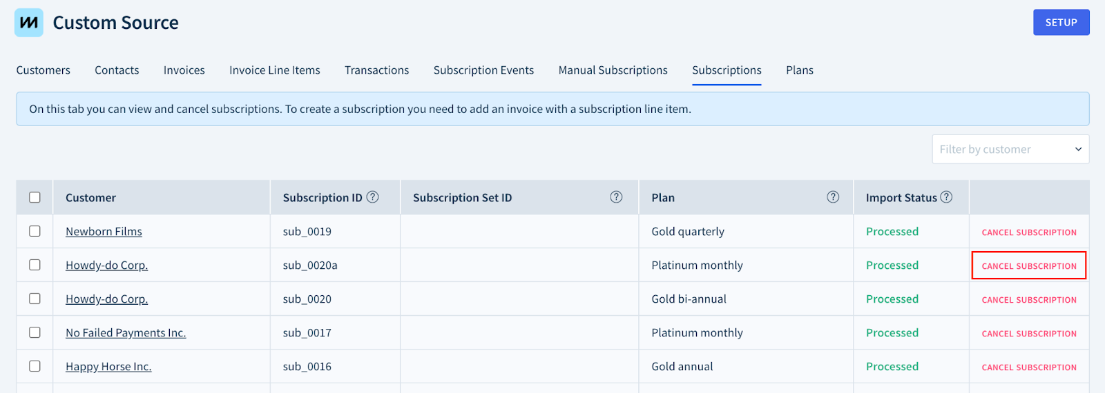The image size is (1105, 393).
Task: Select the No Failed Payments Inc. checkbox
Action: click(35, 332)
